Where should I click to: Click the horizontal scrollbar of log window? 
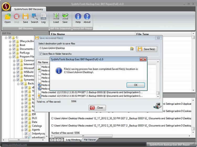(x=83, y=136)
